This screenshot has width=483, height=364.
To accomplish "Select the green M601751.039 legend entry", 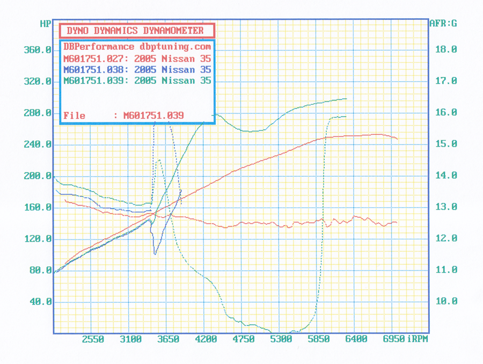I will 137,81.
